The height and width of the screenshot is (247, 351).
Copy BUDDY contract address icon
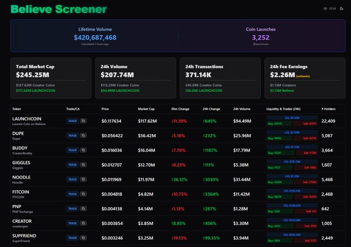[x=83, y=150]
